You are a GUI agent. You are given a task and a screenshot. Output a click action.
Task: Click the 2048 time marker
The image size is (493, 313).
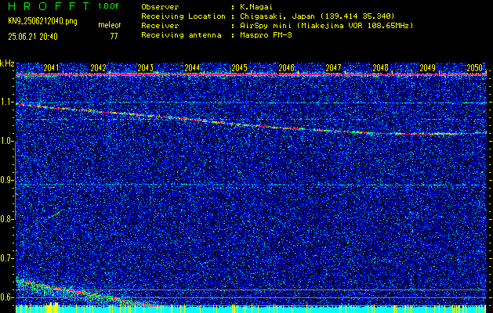coord(380,67)
